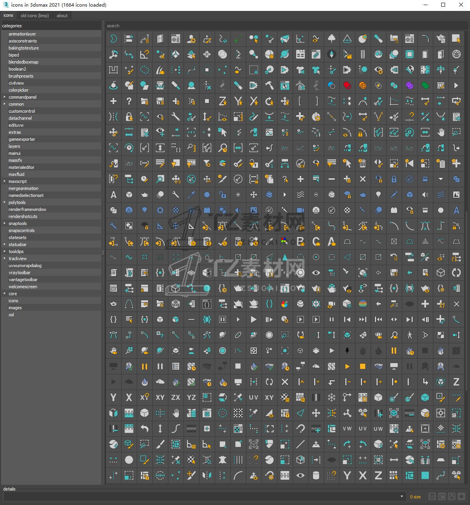
Task: Select the orange globe icon
Action: click(363, 85)
